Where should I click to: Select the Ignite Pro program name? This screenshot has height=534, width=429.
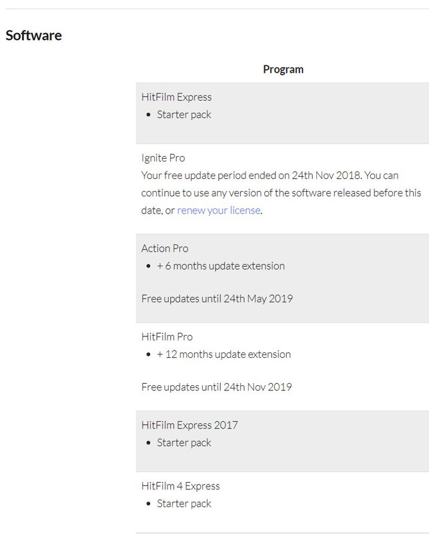163,158
